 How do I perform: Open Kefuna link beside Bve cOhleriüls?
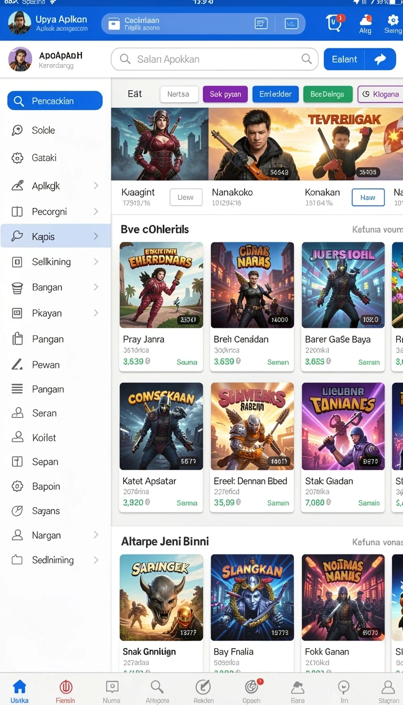pos(377,230)
